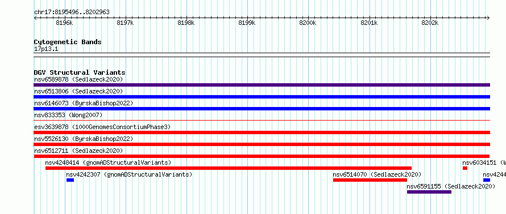The image size is (506, 214).
Task: Select the red nsv6512711 variant bar
Action: coord(262,156)
